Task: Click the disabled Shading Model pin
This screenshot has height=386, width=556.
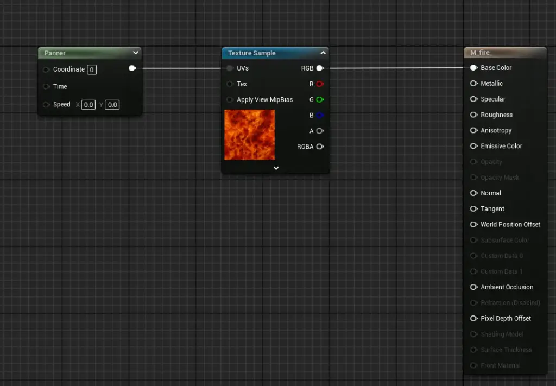Action: coord(473,334)
